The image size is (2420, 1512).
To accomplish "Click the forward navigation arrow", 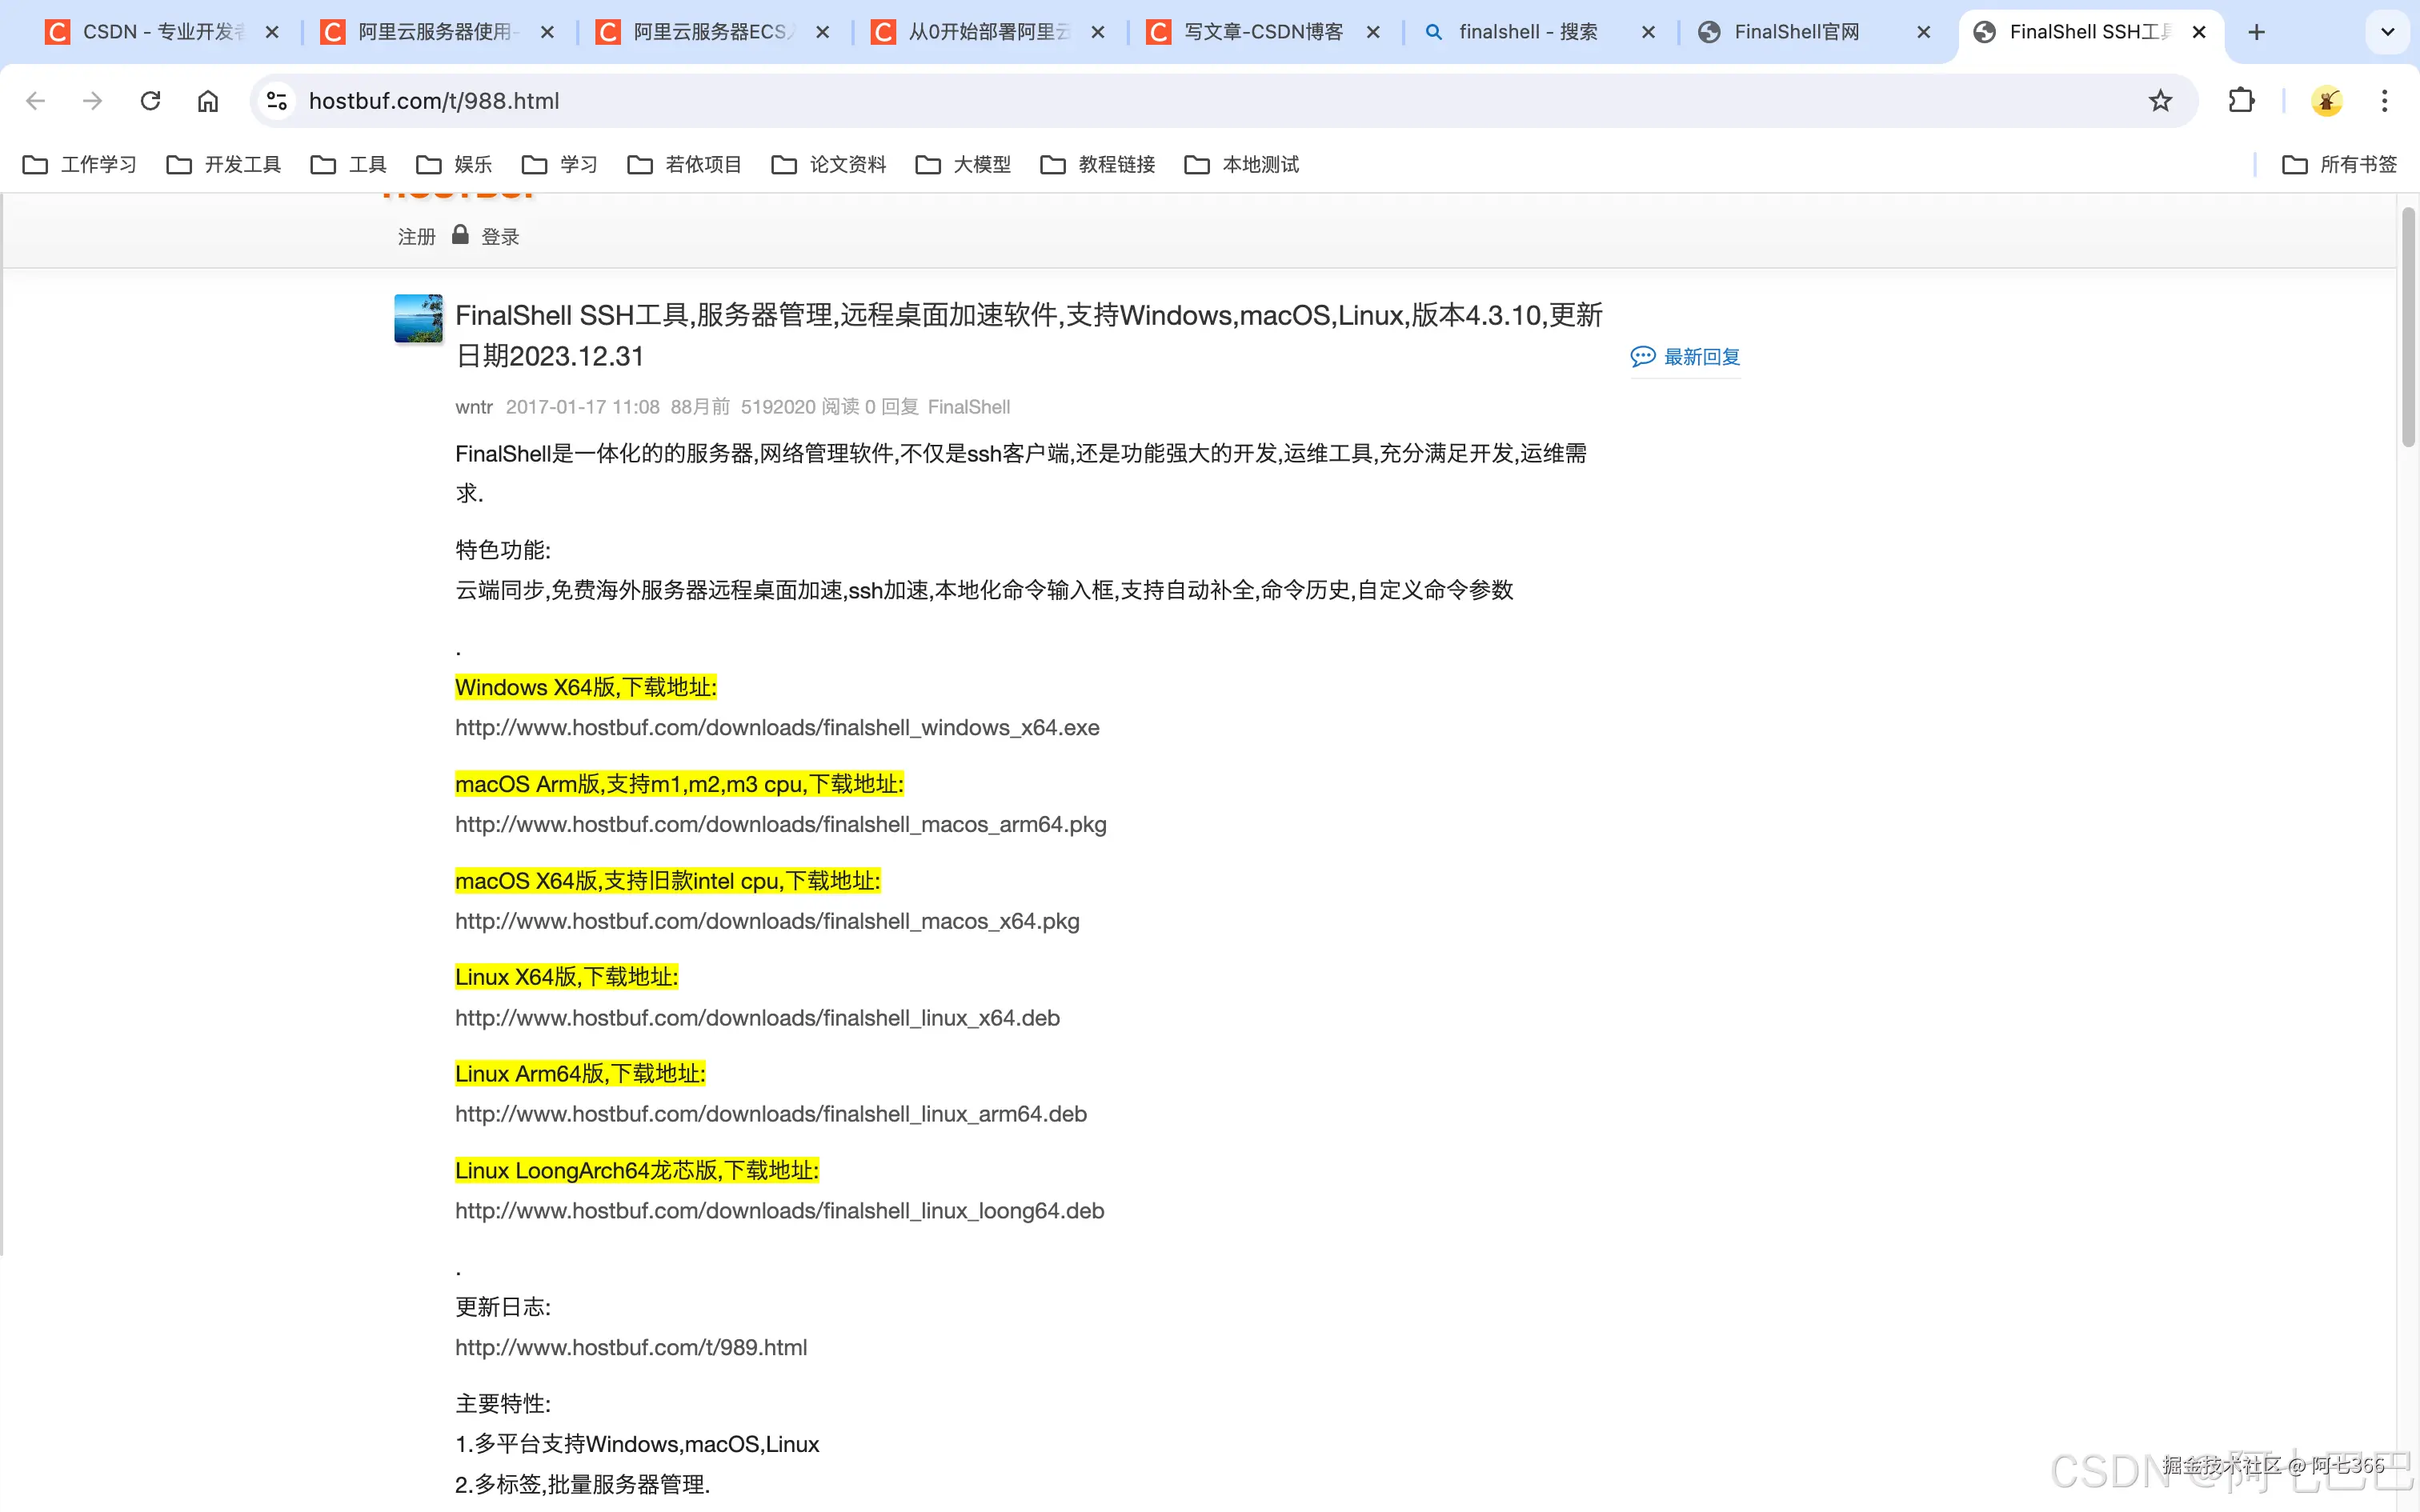I will coord(92,100).
